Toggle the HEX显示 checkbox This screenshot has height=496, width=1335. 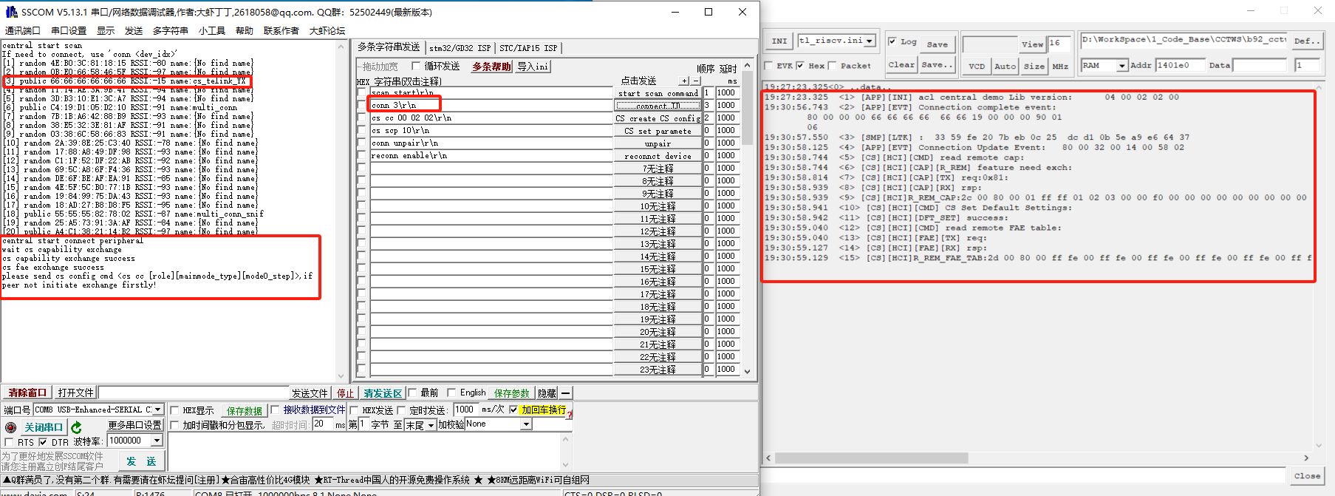pos(175,410)
